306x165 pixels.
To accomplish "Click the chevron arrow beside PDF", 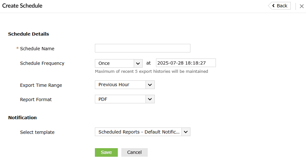I will pyautogui.click(x=150, y=99).
